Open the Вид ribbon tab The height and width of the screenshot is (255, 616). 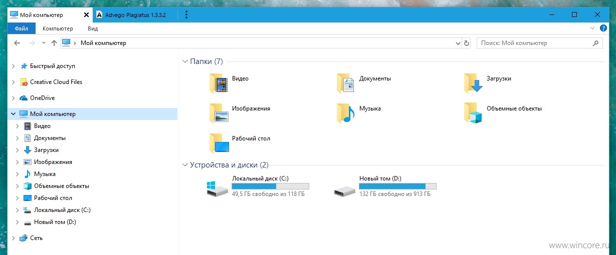coord(92,28)
